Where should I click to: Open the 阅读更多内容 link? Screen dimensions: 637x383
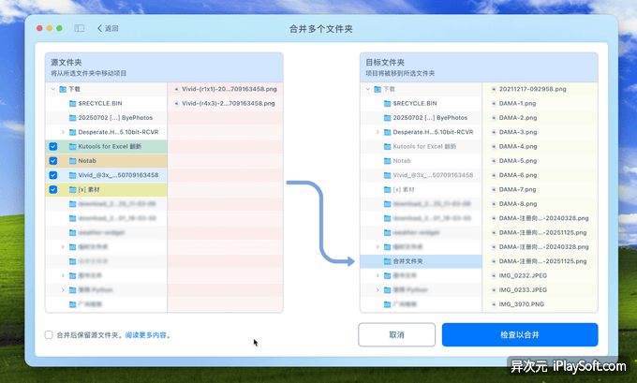[x=146, y=335]
